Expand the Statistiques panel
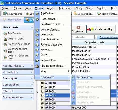Image resolution: width=118 pixels, height=110 pixels. (x=32, y=78)
